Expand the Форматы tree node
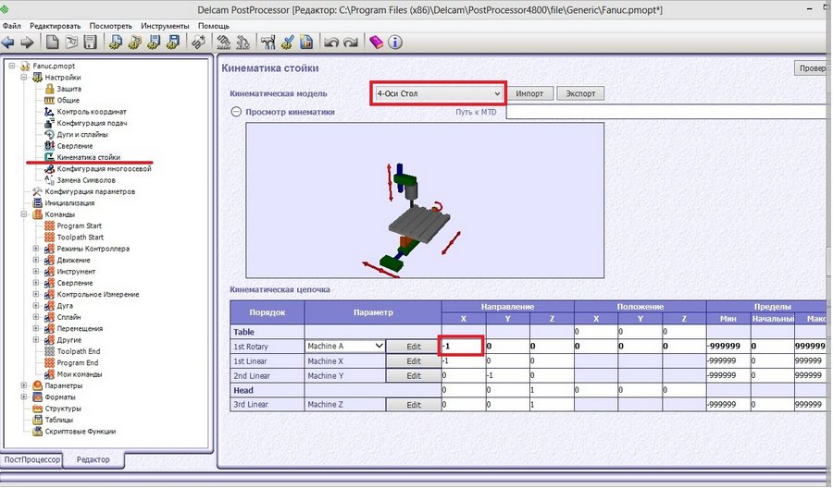The image size is (833, 488). pyautogui.click(x=24, y=396)
